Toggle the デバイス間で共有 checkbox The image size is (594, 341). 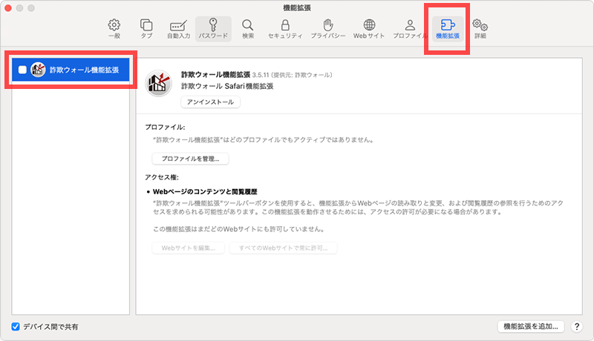click(16, 327)
